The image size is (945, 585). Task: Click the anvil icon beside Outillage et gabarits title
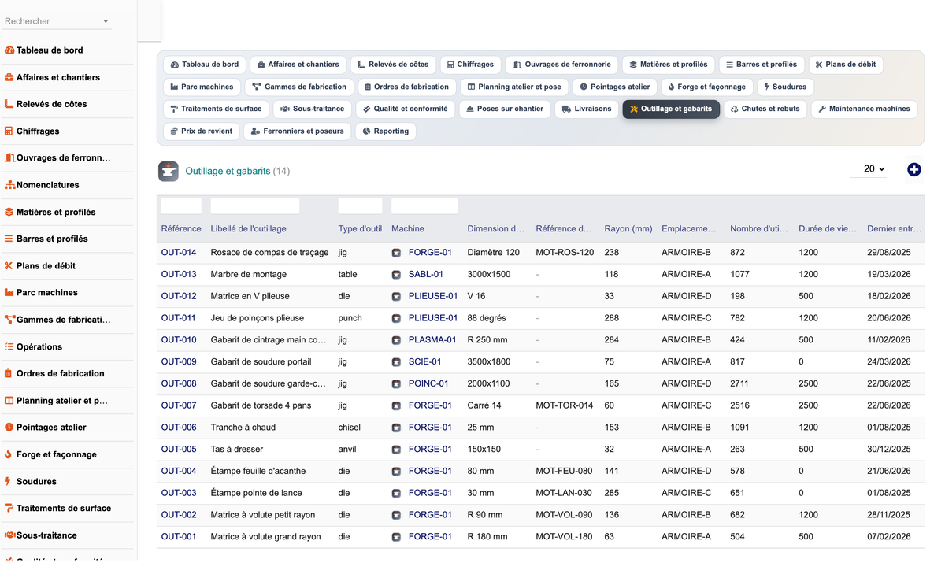pyautogui.click(x=168, y=171)
